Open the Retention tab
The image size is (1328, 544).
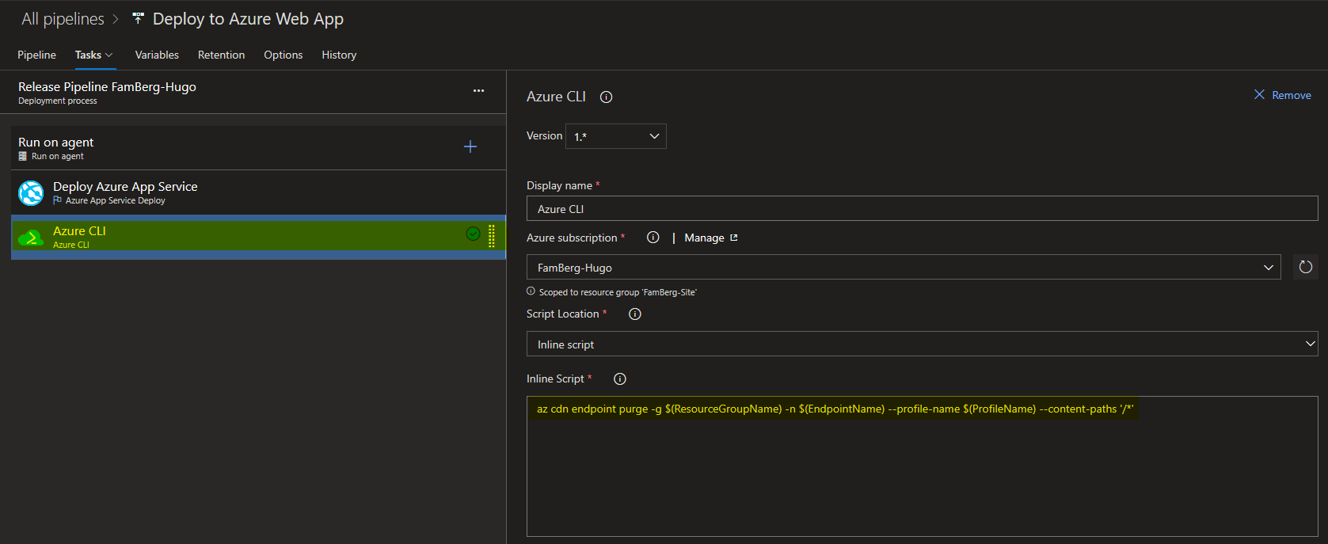pyautogui.click(x=221, y=55)
